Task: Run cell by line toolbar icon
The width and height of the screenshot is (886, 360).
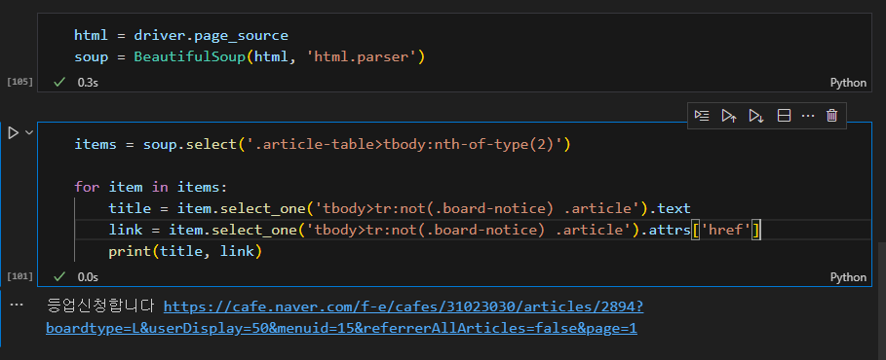Action: [x=702, y=116]
